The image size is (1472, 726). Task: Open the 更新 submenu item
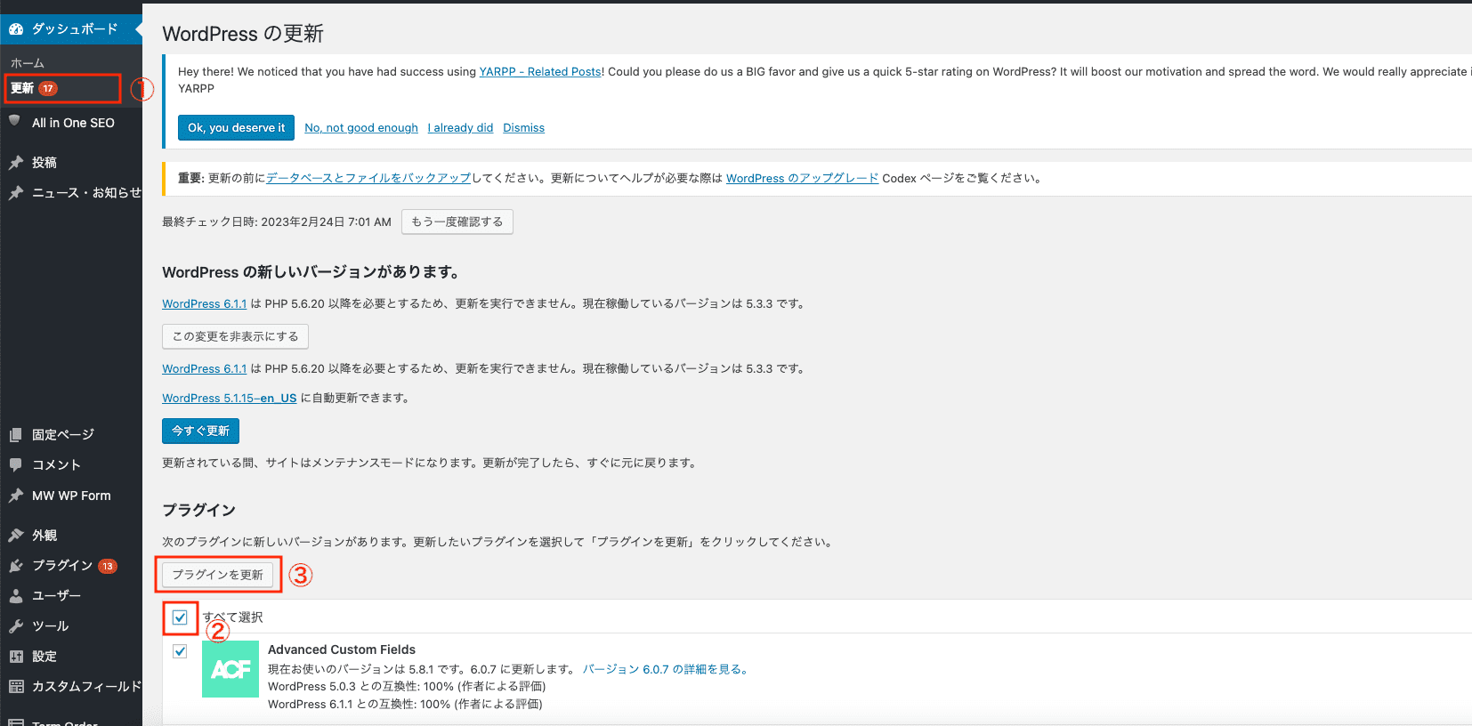click(x=22, y=88)
